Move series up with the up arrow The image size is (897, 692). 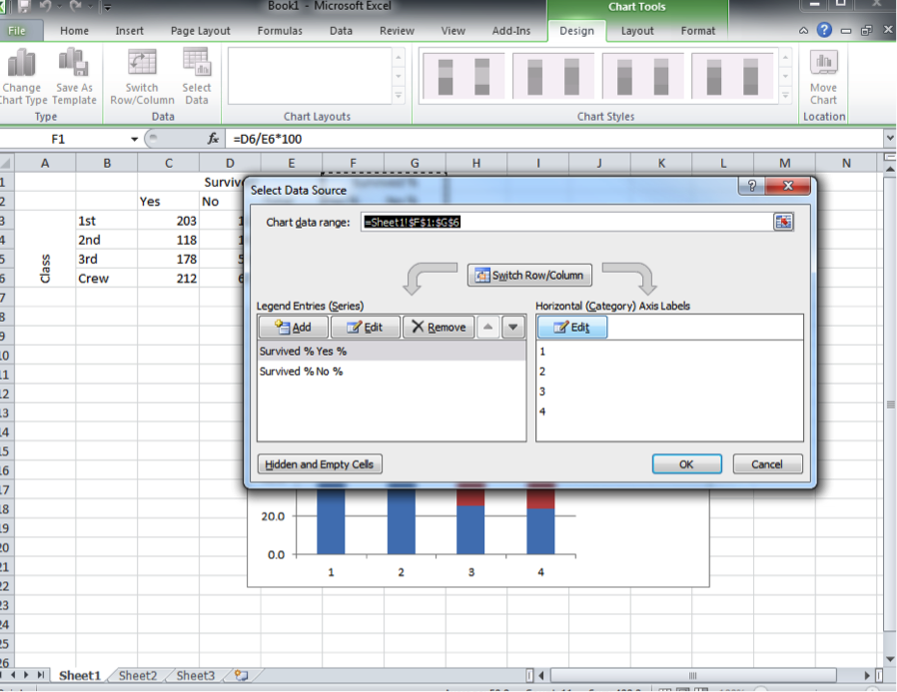488,327
